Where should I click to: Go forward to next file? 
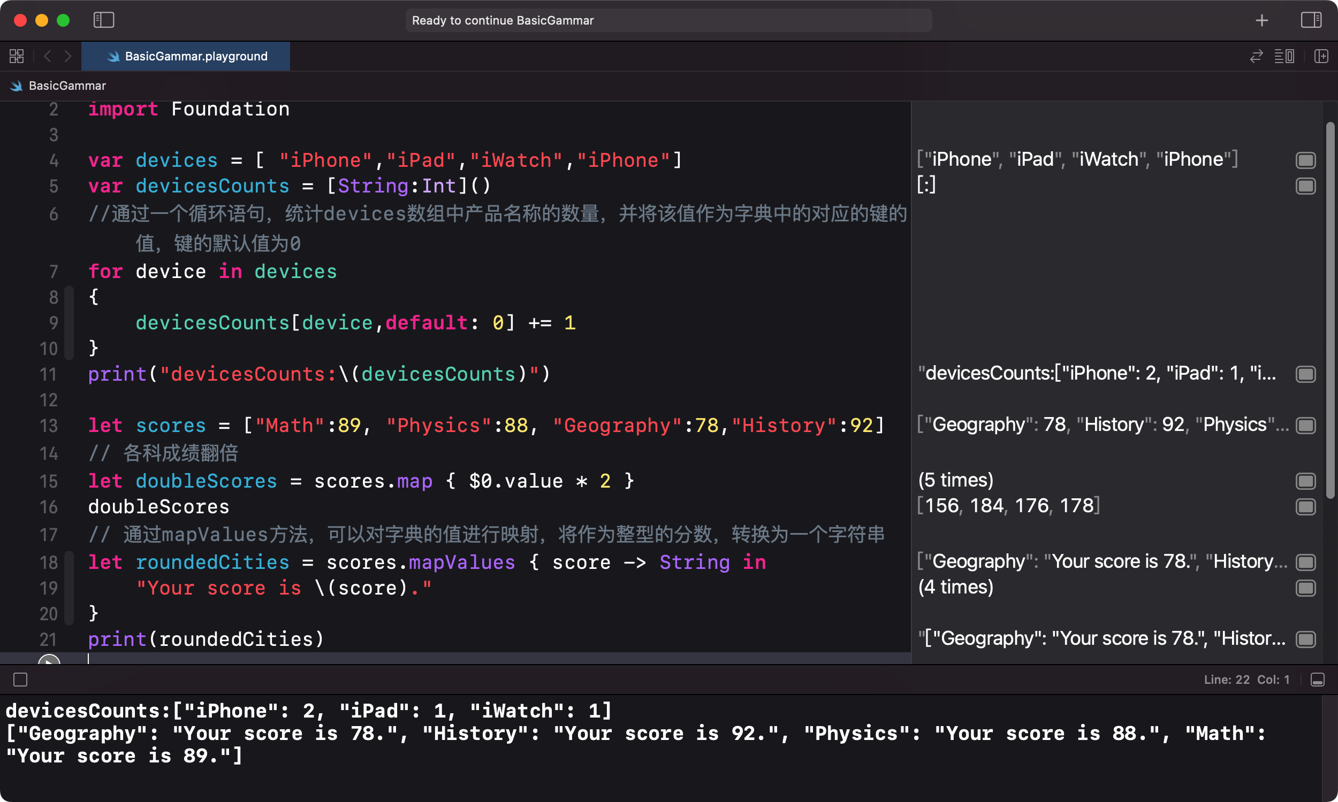(x=67, y=56)
